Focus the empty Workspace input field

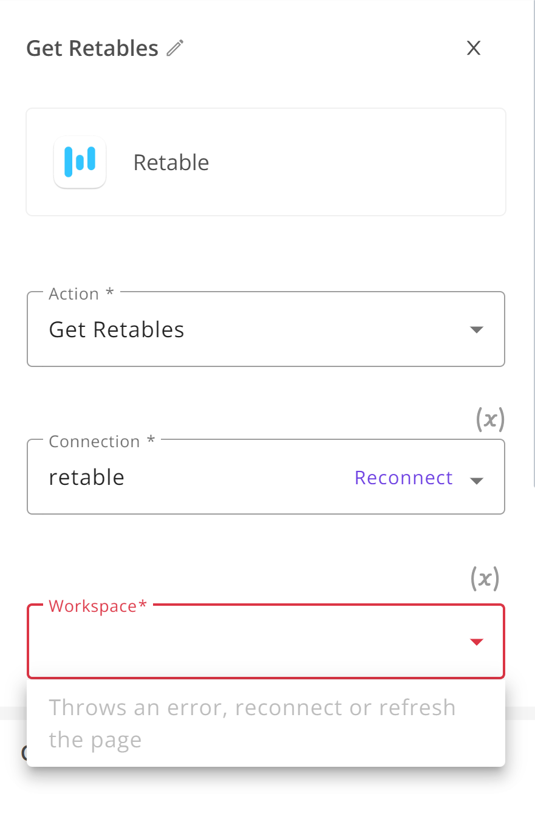click(x=243, y=642)
